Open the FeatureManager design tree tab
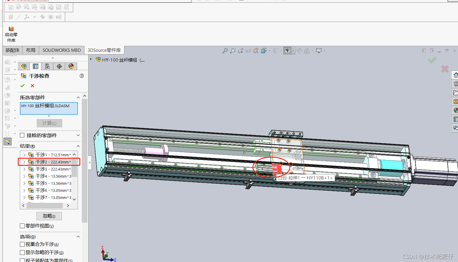The height and width of the screenshot is (262, 458). pyautogui.click(x=24, y=66)
